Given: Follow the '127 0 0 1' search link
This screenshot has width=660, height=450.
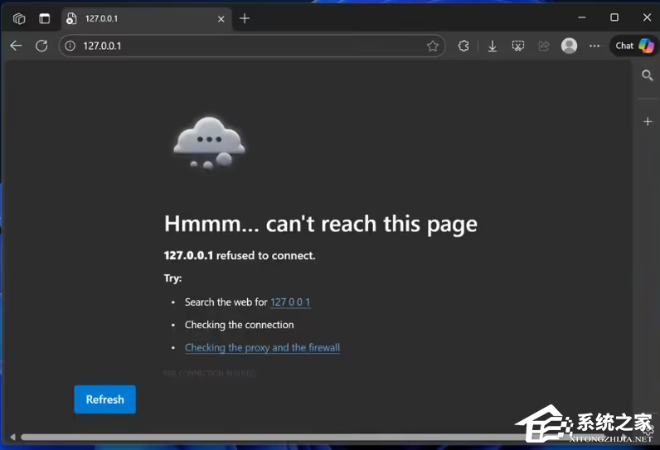Looking at the screenshot, I should click(x=290, y=302).
